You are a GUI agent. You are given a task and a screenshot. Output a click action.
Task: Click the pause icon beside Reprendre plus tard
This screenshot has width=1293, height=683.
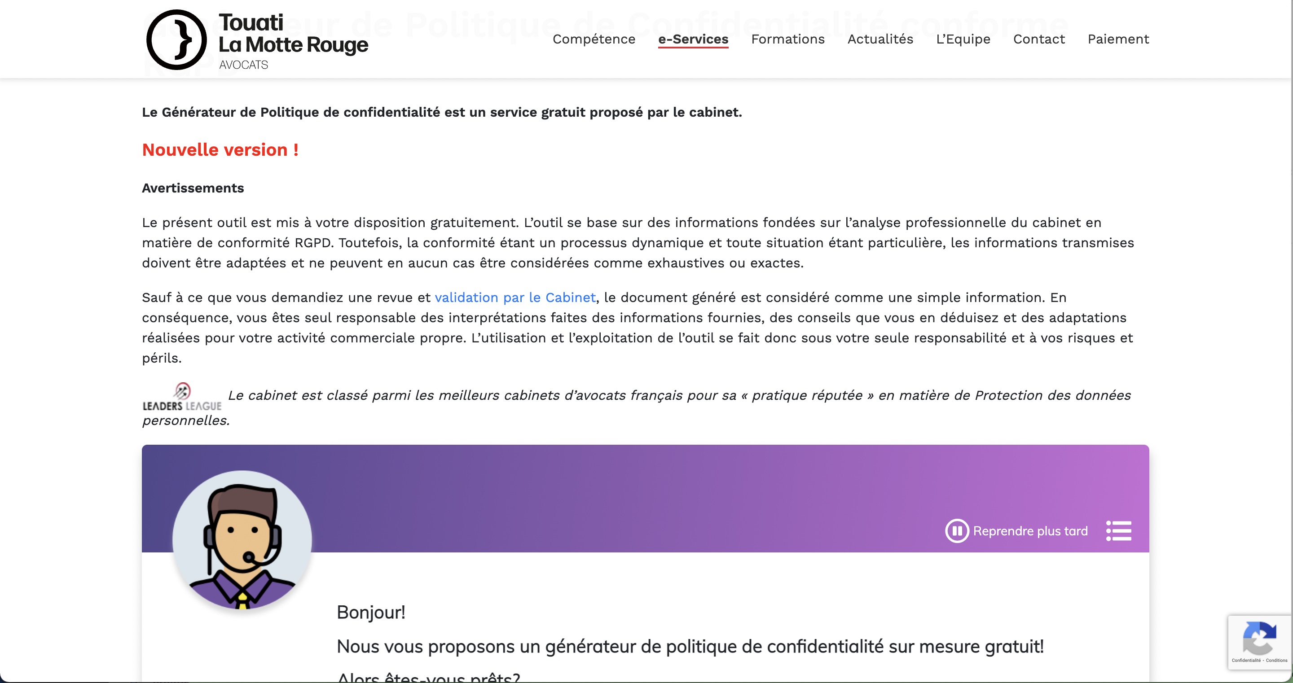pyautogui.click(x=957, y=531)
